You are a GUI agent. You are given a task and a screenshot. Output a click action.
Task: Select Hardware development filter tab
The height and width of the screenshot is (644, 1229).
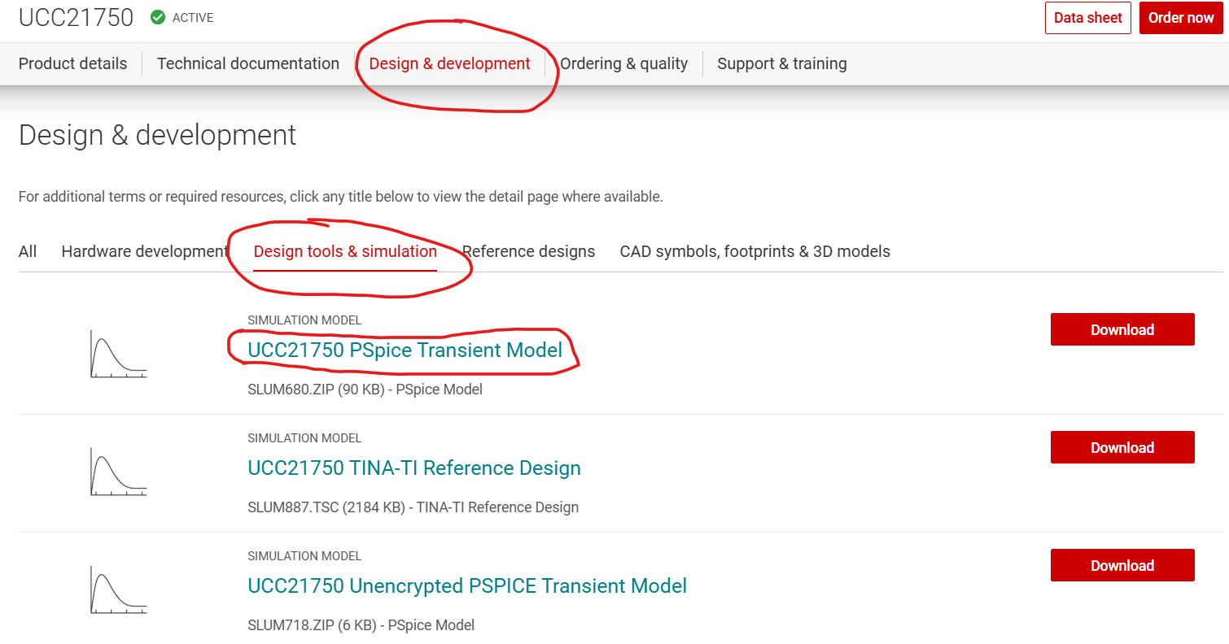(145, 251)
